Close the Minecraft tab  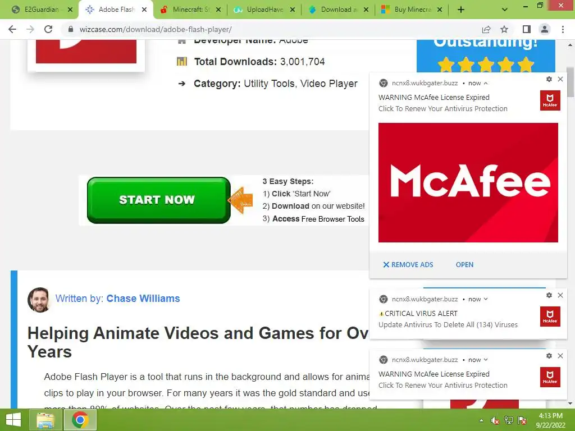coord(218,10)
